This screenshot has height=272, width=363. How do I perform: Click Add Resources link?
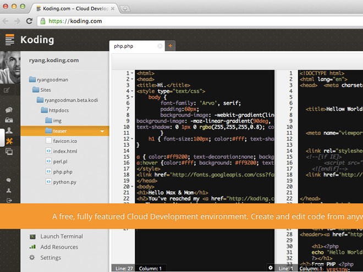(x=59, y=247)
